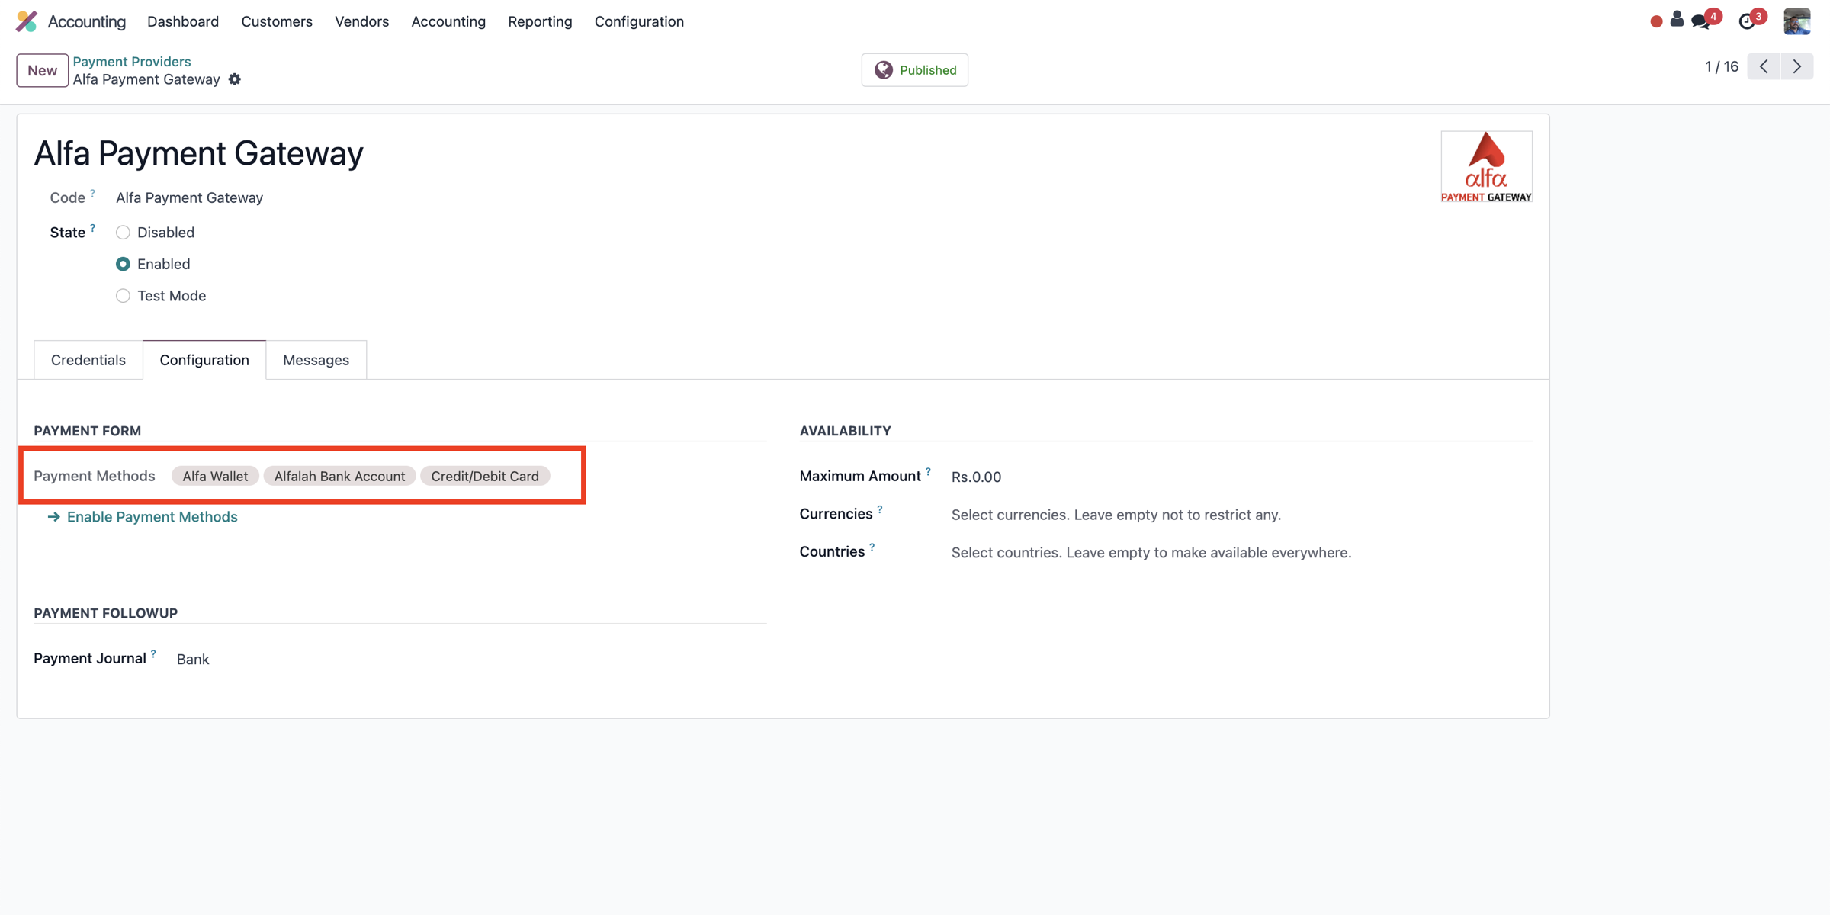
Task: Open the user contacts icon in top bar
Action: [x=1677, y=19]
